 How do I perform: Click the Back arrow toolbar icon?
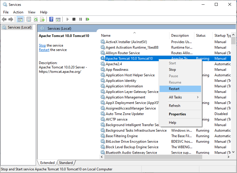4,19
